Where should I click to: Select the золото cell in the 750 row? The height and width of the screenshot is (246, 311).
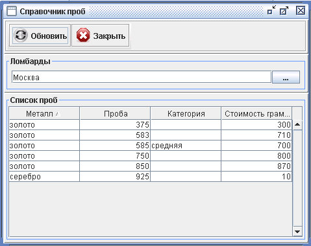(44, 156)
